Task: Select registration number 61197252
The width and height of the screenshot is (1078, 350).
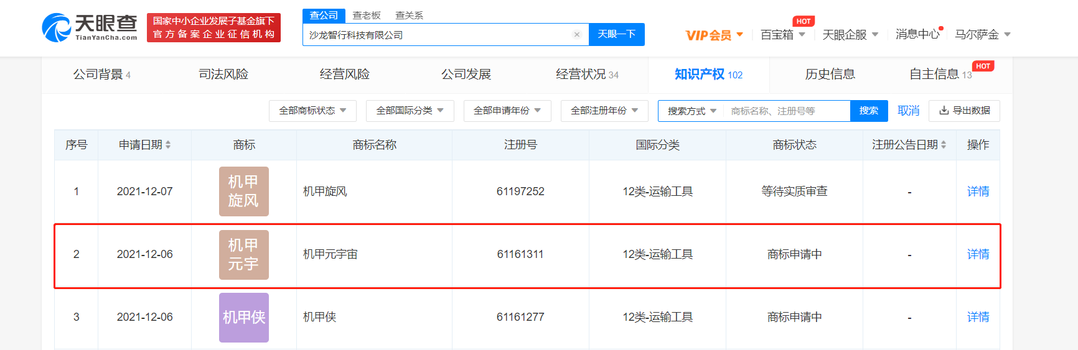Action: tap(520, 191)
